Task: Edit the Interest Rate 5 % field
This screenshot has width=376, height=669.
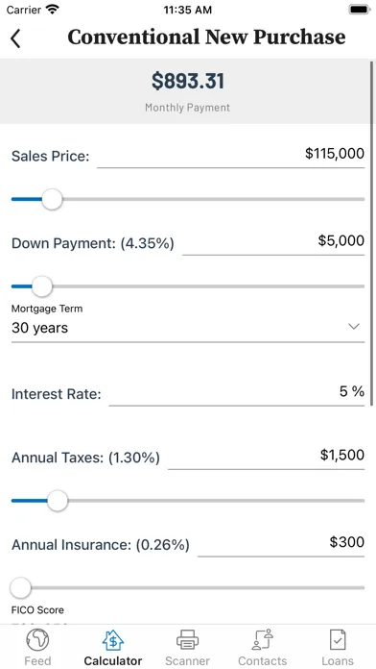Action: point(237,393)
